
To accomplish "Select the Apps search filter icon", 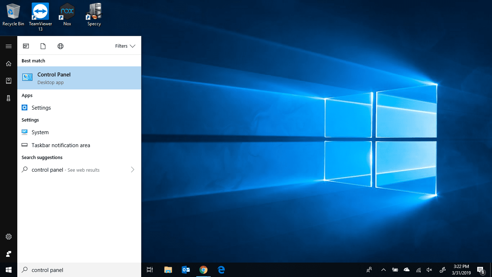I will 26,46.
